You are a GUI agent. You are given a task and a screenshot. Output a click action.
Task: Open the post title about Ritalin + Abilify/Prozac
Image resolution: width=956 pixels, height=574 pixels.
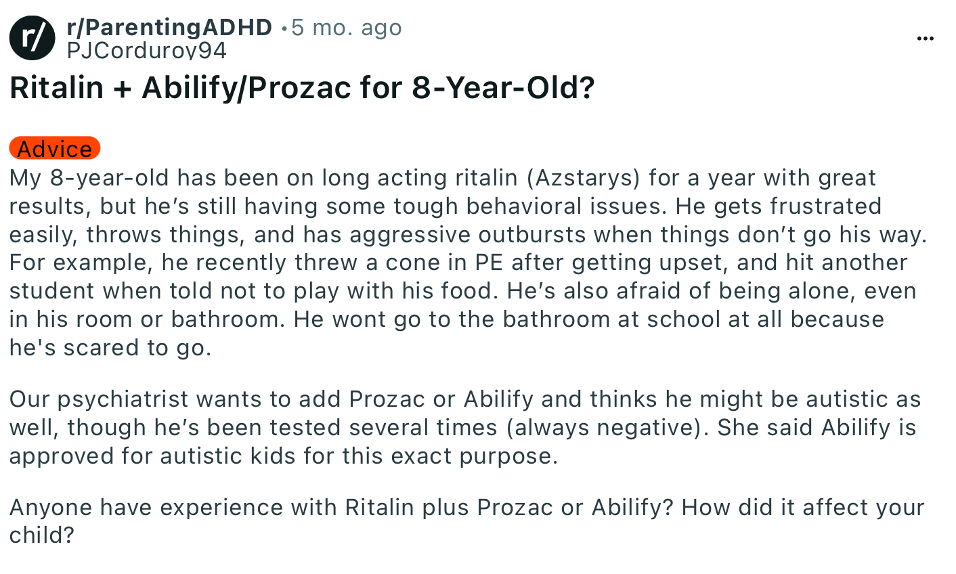pos(302,88)
